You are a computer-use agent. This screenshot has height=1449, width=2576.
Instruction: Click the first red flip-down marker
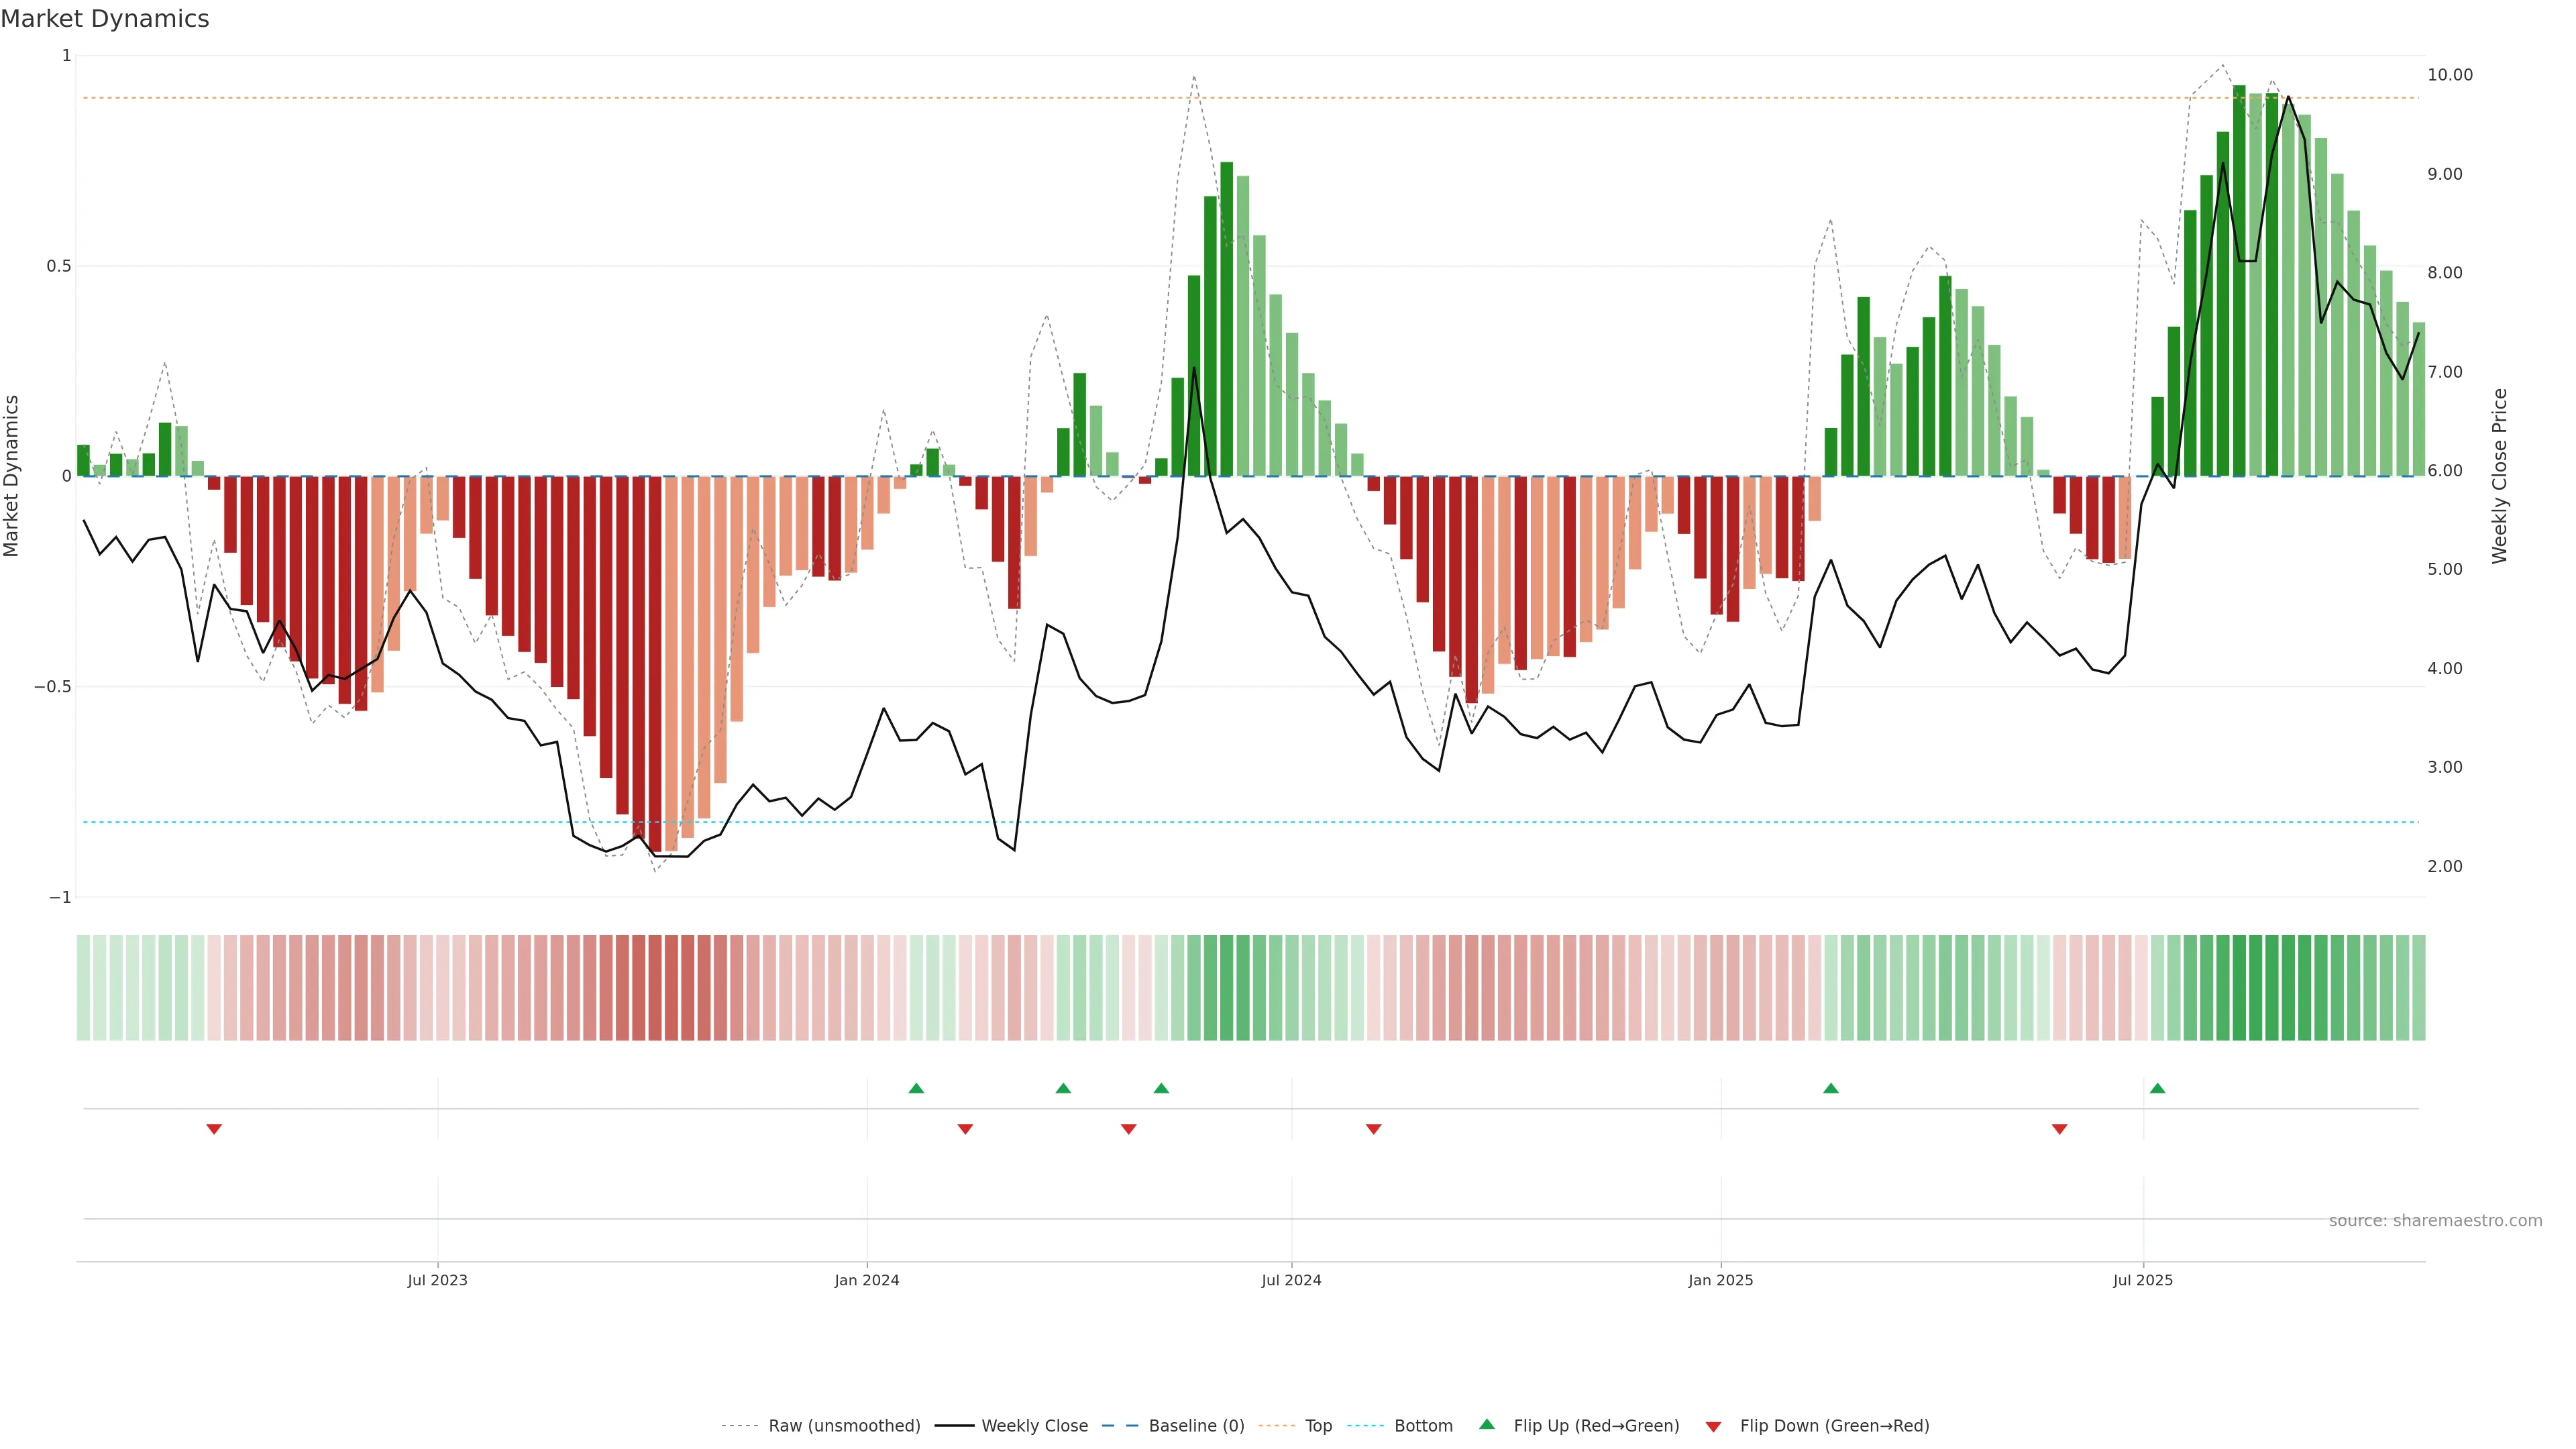point(213,1129)
